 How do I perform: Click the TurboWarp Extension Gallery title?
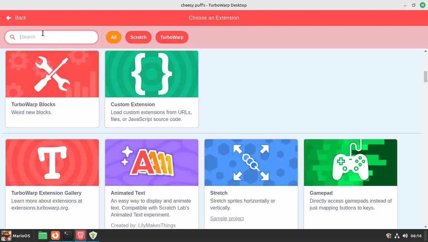[46, 193]
